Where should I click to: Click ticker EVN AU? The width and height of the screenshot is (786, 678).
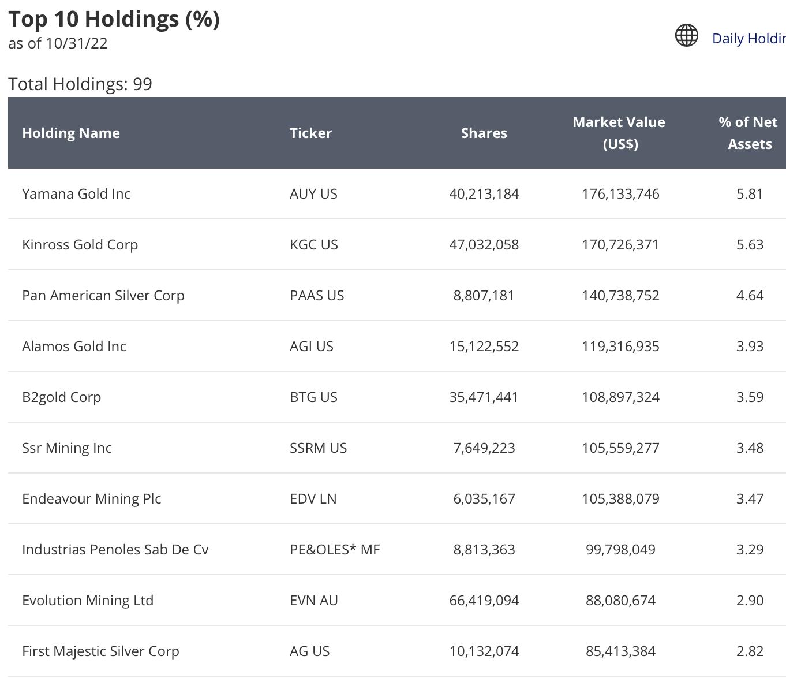314,600
